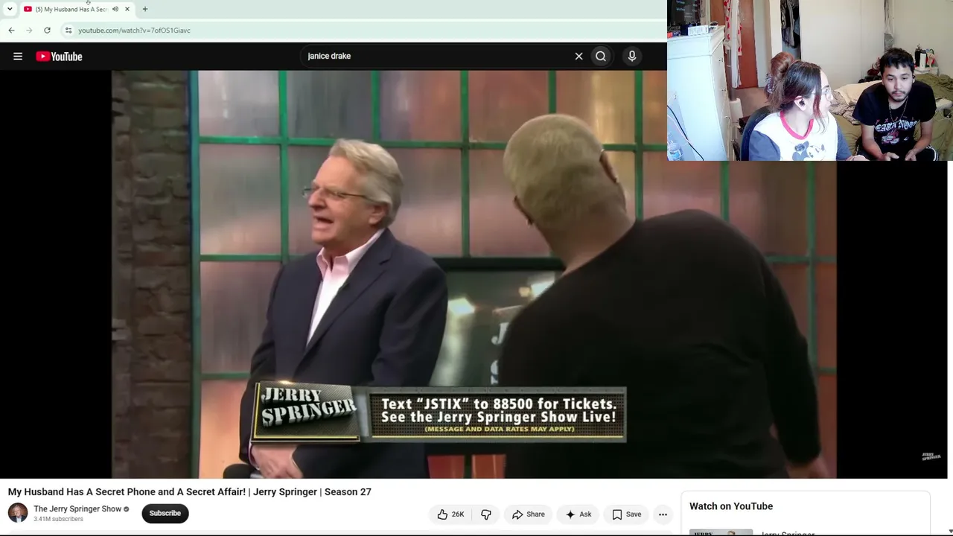Viewport: 953px width, 536px height.
Task: Run the search with the magnifier button
Action: tap(601, 56)
